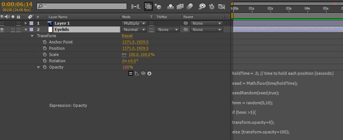The height and width of the screenshot is (140, 343).
Task: Toggle Preserve Transparency box for Layer 1
Action: tap(151, 23)
